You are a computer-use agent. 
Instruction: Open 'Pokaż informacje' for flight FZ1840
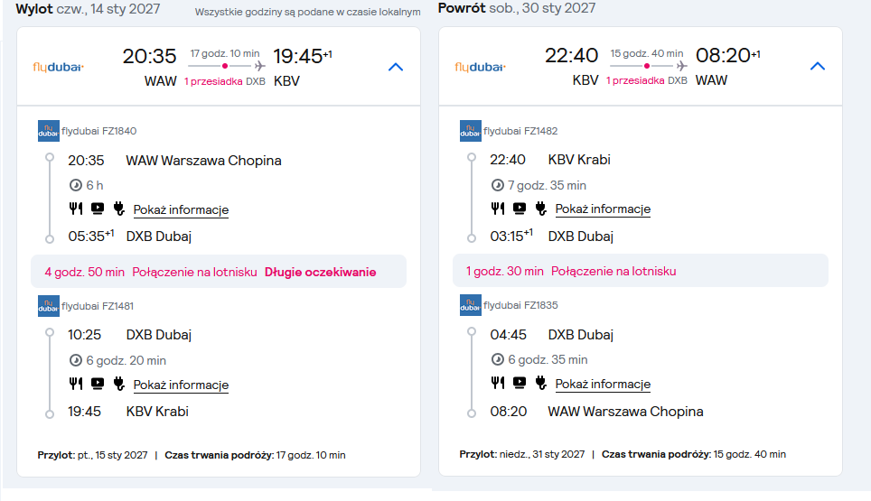point(181,210)
